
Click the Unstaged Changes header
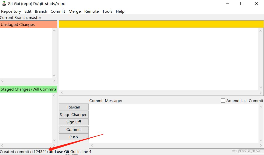coord(28,25)
